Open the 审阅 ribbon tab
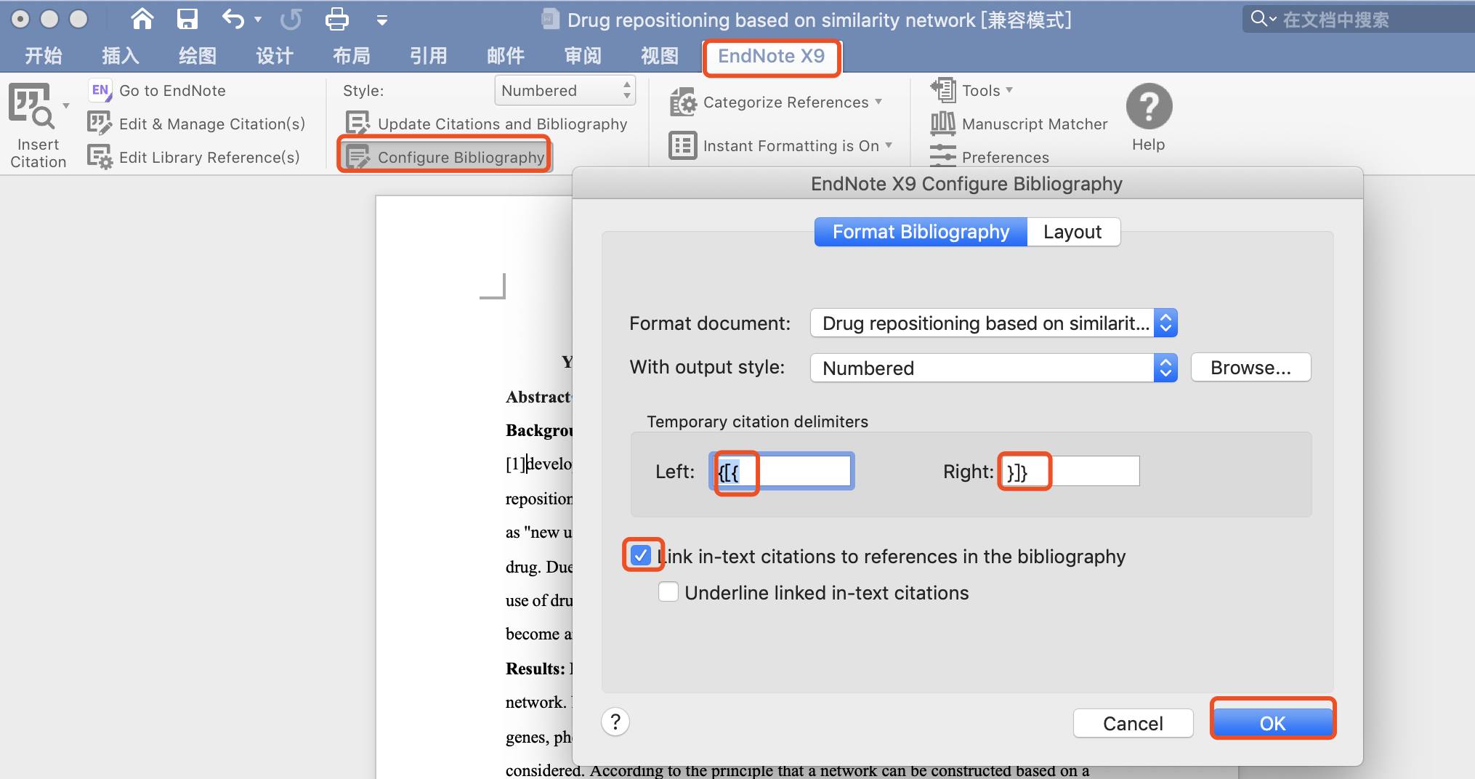Image resolution: width=1475 pixels, height=779 pixels. pos(583,56)
